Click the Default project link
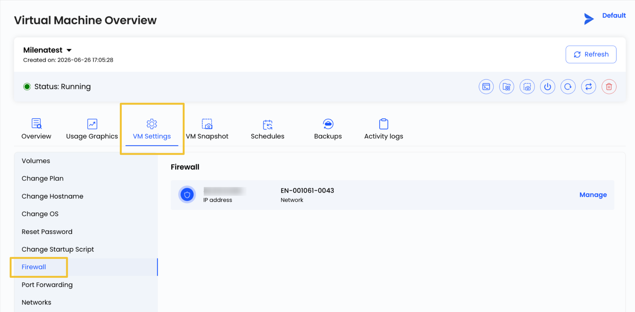This screenshot has height=312, width=635. click(x=614, y=16)
